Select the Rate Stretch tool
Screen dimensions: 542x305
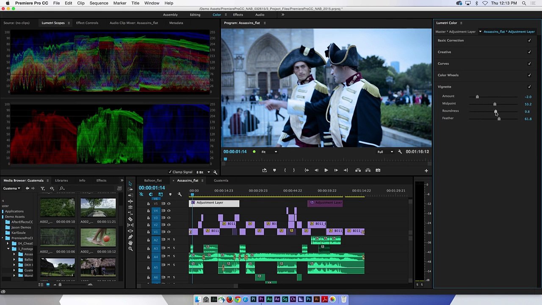[x=130, y=213]
